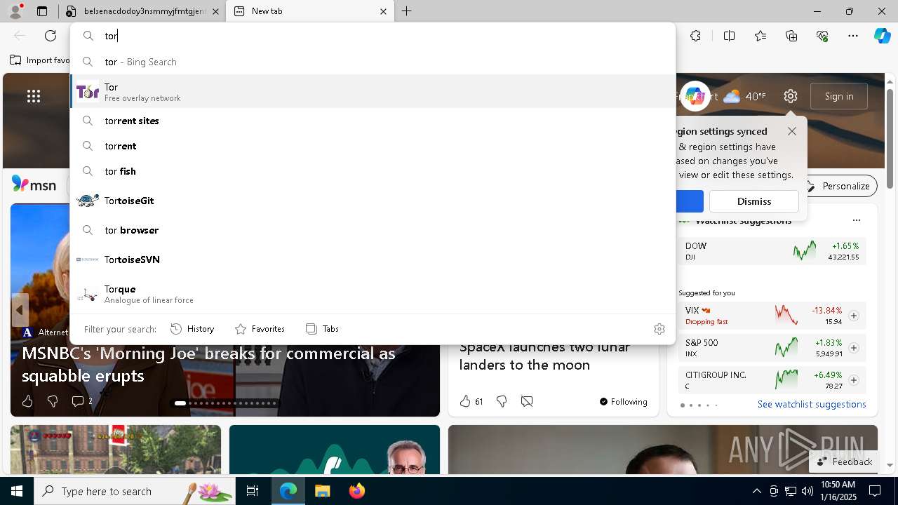Filter search by History
The image size is (898, 505).
pos(192,329)
